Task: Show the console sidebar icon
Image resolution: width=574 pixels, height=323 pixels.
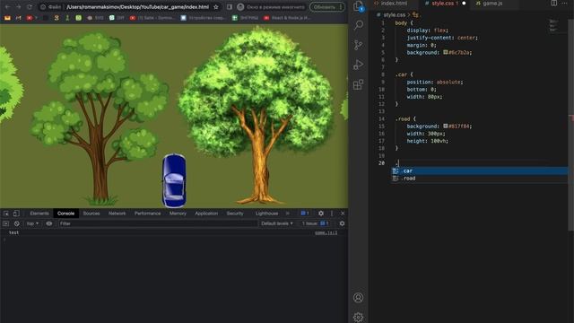Action: (5, 223)
